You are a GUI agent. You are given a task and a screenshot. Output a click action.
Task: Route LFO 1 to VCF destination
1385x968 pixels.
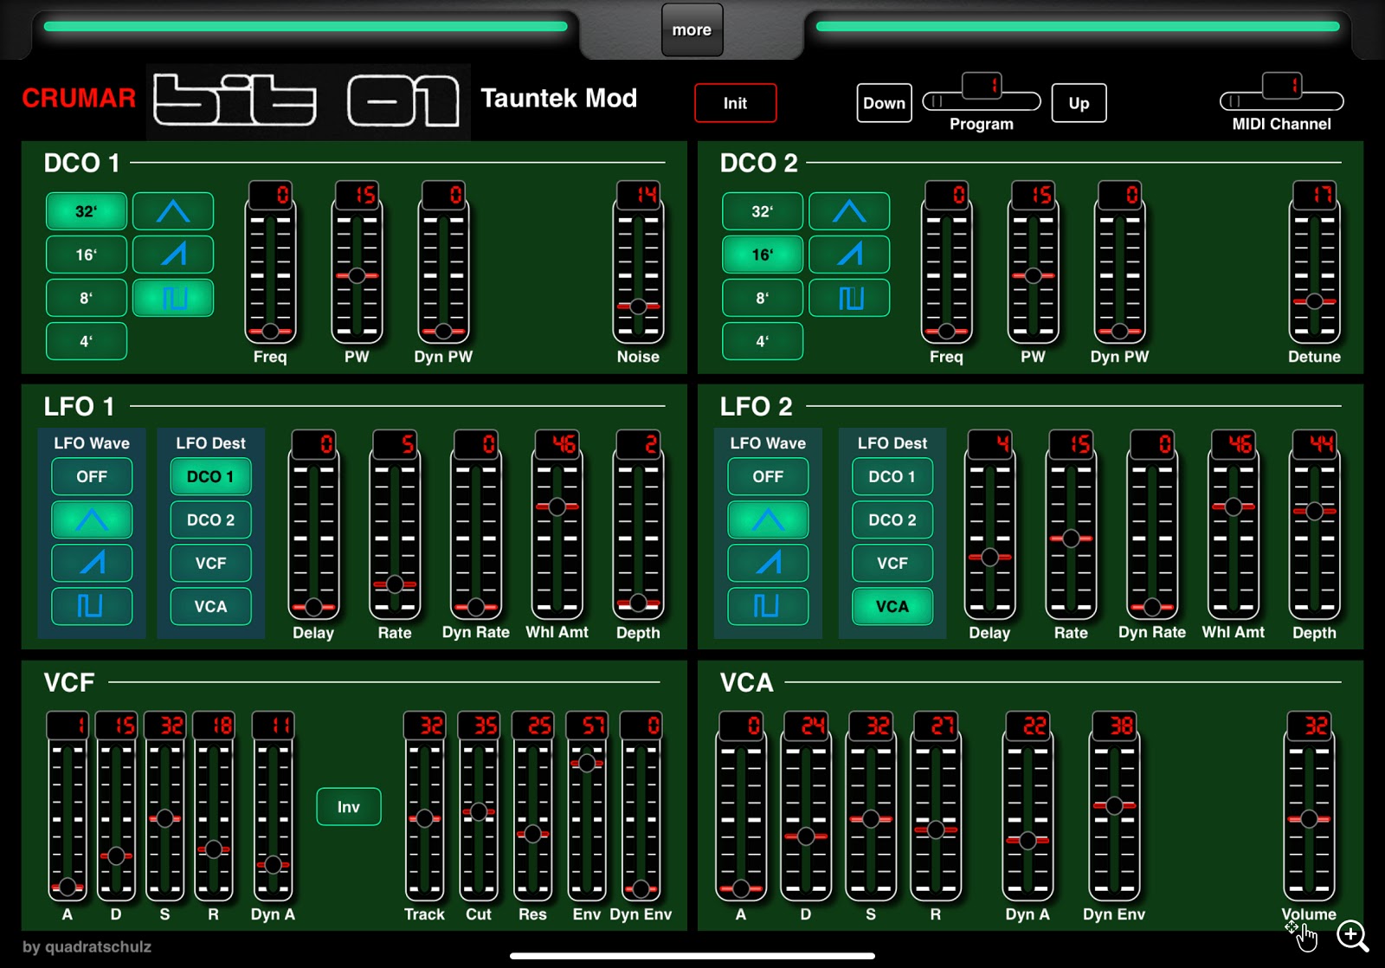pyautogui.click(x=209, y=563)
